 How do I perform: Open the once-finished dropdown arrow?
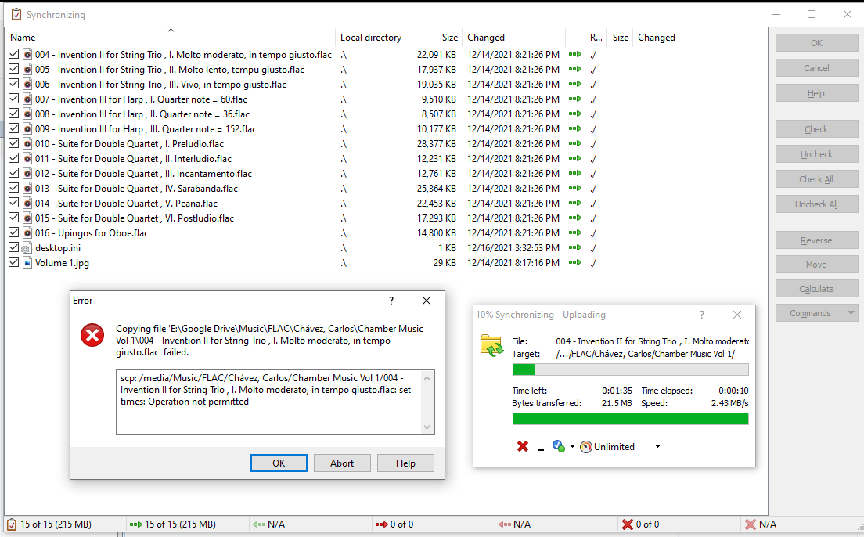click(x=572, y=447)
